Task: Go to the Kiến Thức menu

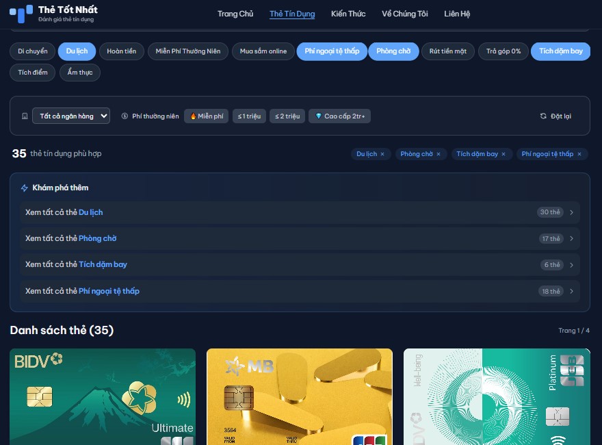Action: 348,14
